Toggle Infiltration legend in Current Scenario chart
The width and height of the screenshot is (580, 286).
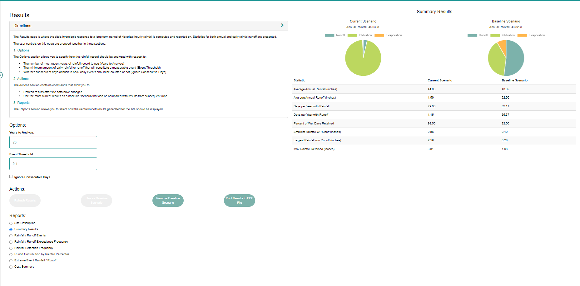pos(359,35)
